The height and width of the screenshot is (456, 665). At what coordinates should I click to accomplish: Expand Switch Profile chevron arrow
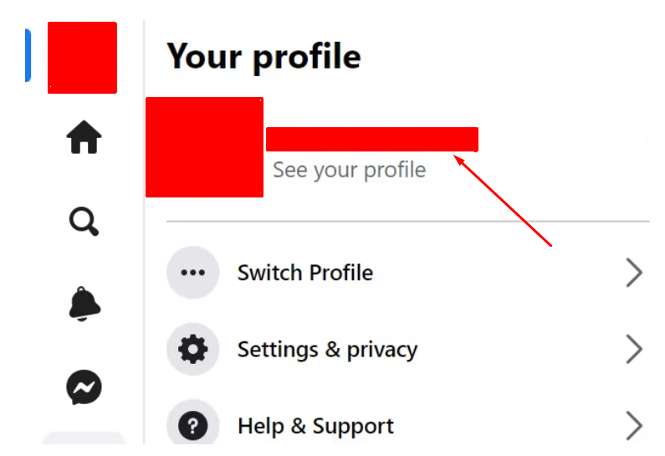[x=634, y=272]
